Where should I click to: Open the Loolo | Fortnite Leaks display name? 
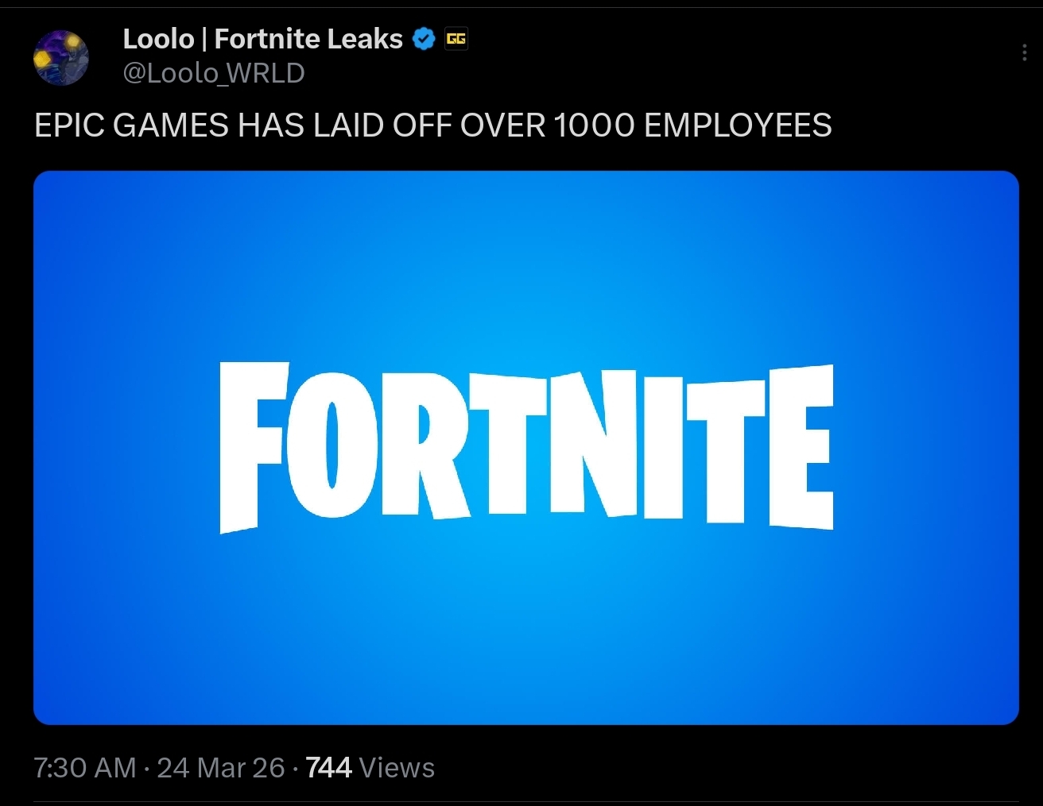(262, 38)
